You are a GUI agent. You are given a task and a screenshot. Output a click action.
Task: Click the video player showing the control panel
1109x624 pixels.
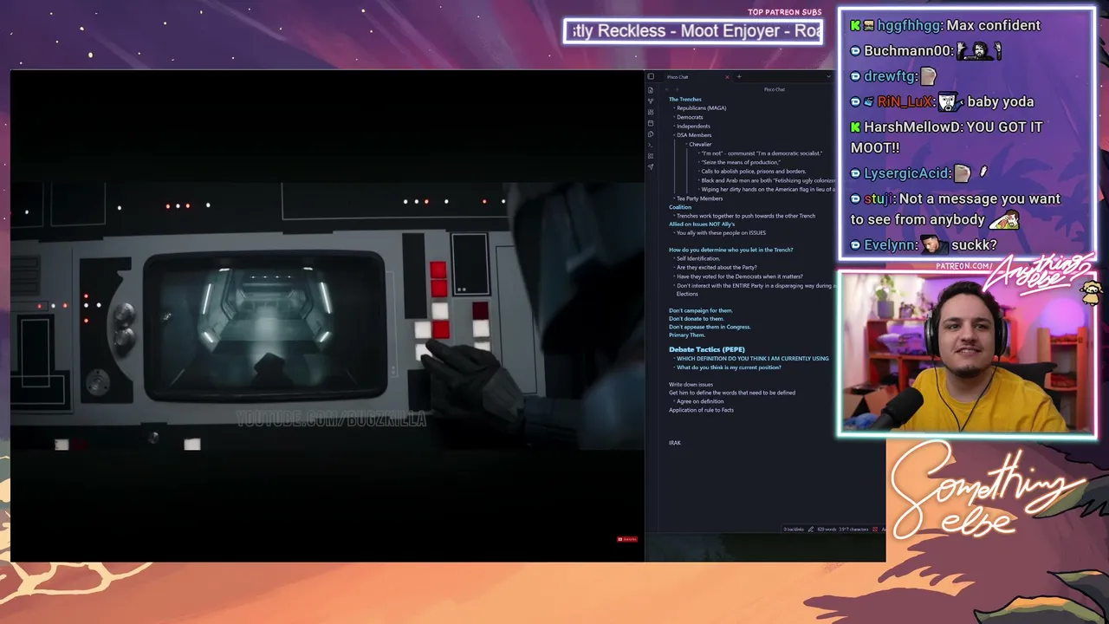tap(328, 316)
